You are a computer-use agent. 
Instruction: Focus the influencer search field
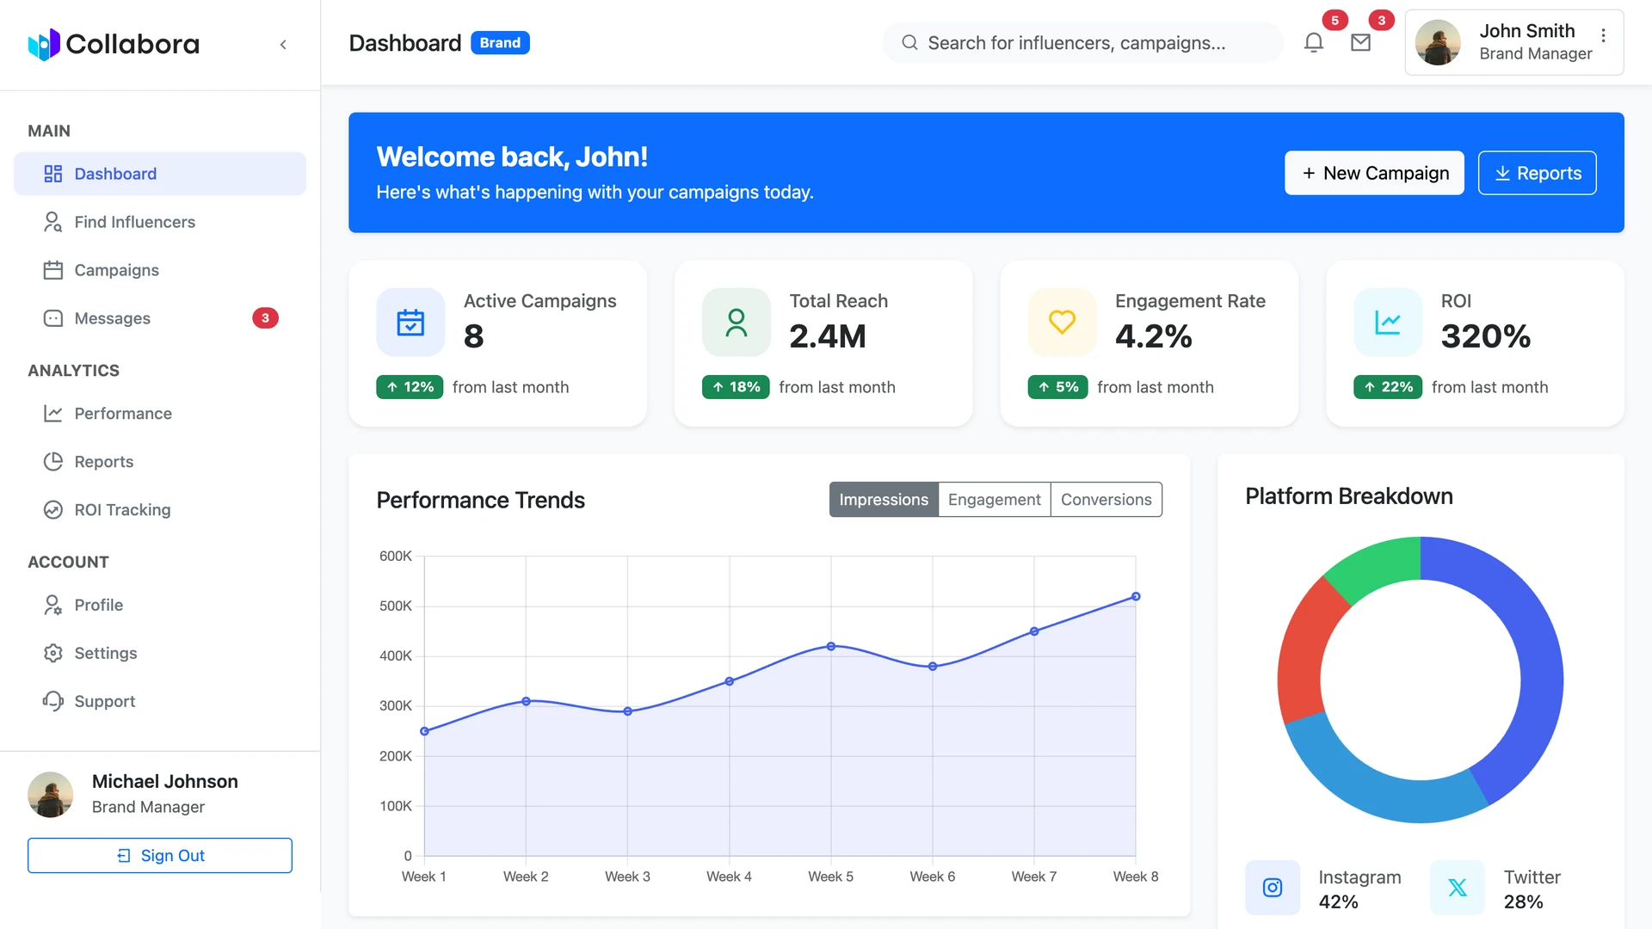(1082, 43)
